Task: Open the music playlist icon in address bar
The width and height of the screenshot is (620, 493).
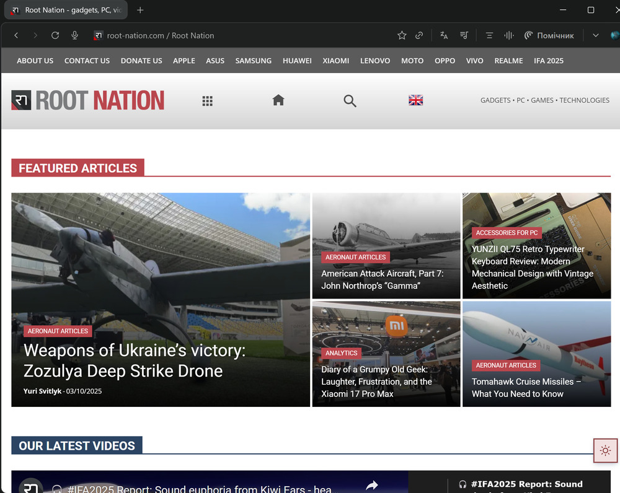Action: coord(464,35)
